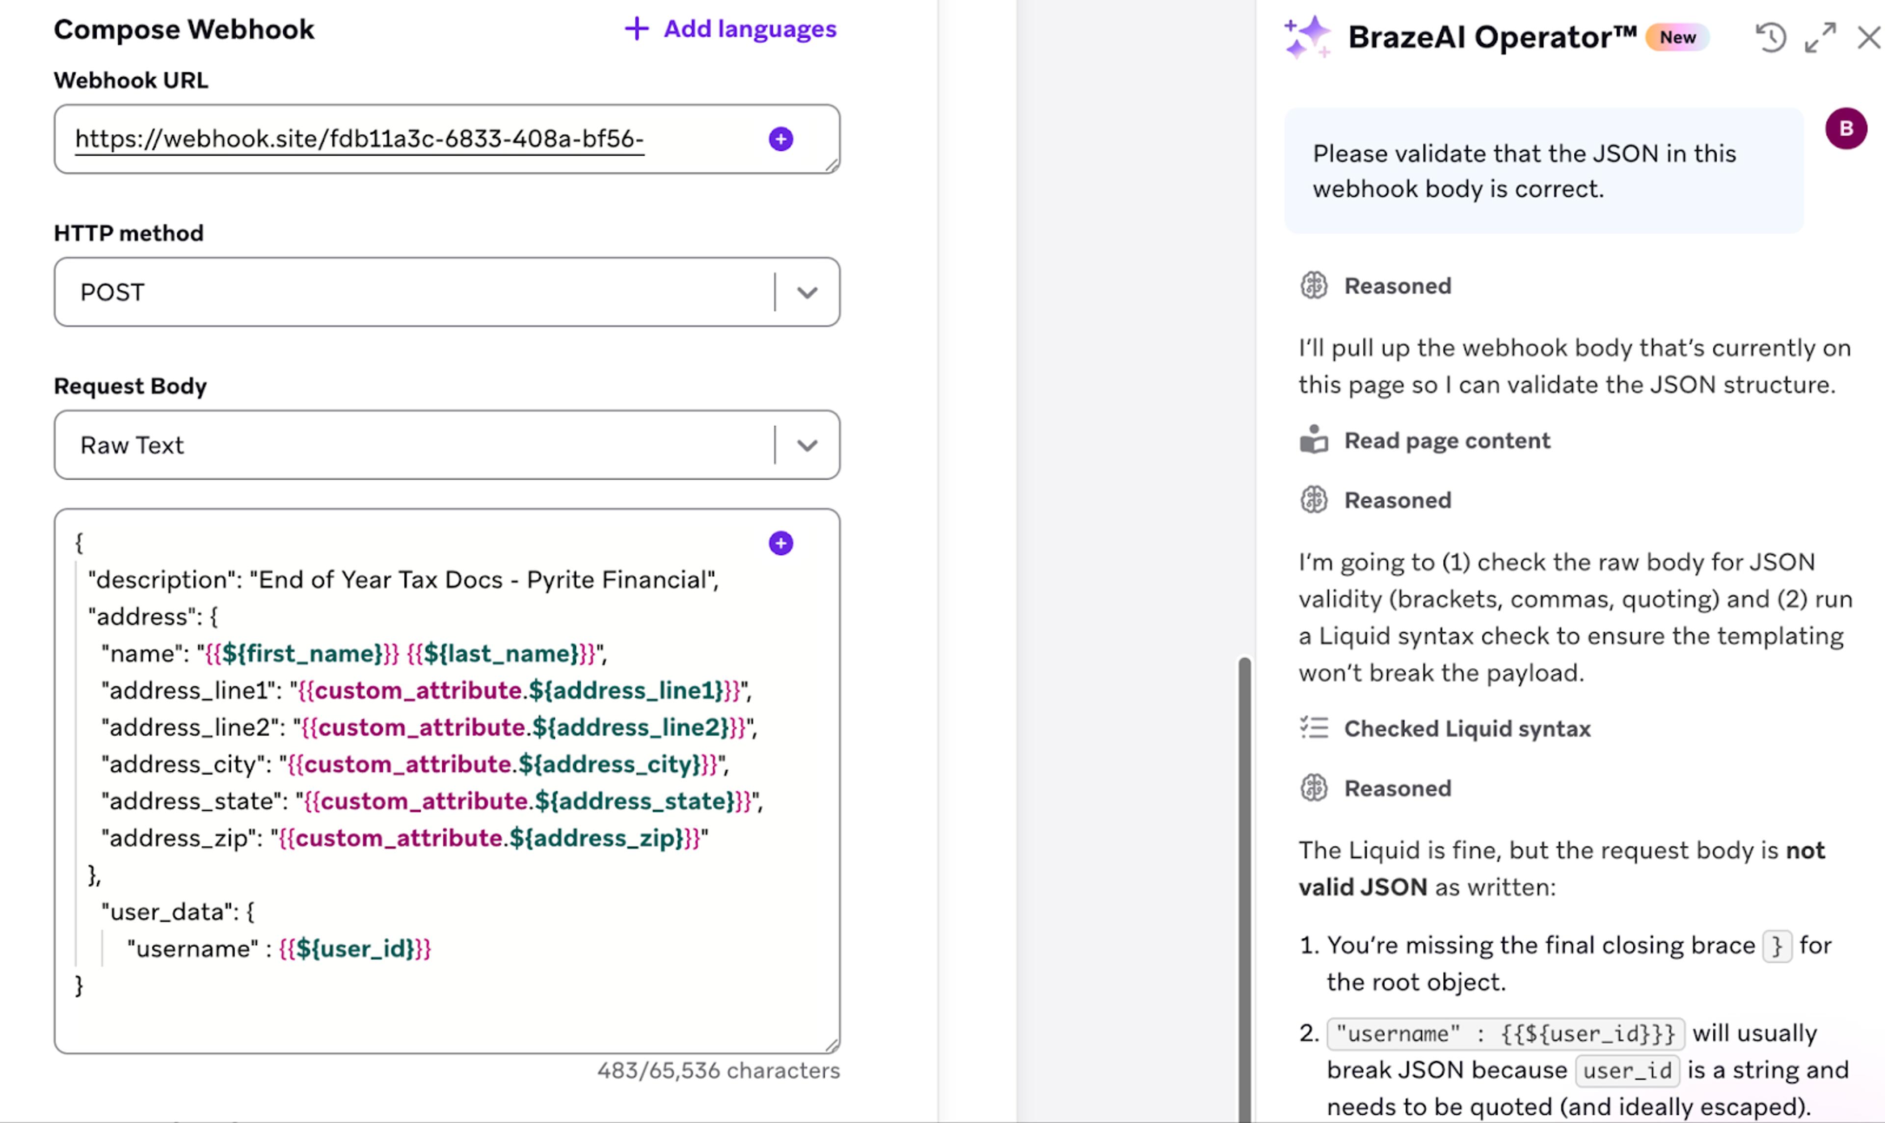
Task: Click the New badge next to BrazeAI Operator
Action: [1678, 37]
